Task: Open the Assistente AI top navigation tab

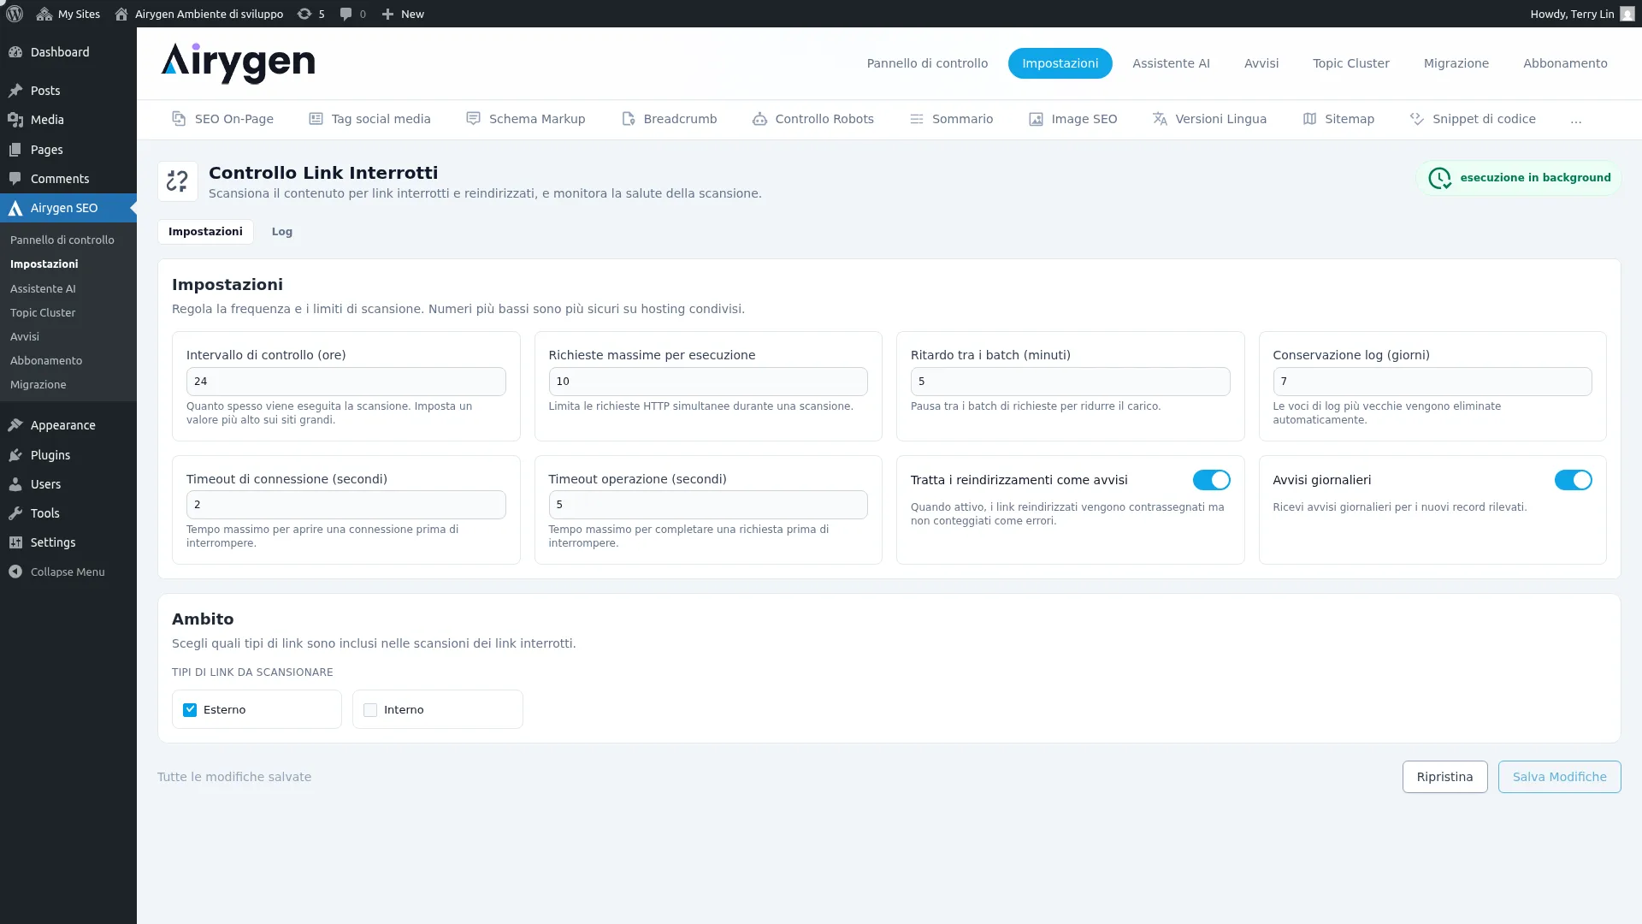Action: 1171,63
